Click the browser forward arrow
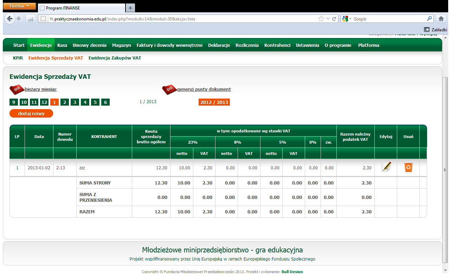Screen dimensions: 451x276 pyautogui.click(x=19, y=19)
